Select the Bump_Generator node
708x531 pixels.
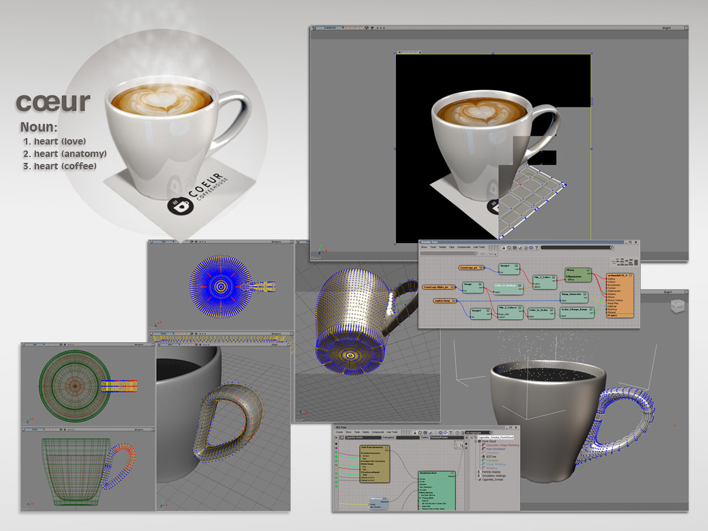tap(574, 297)
